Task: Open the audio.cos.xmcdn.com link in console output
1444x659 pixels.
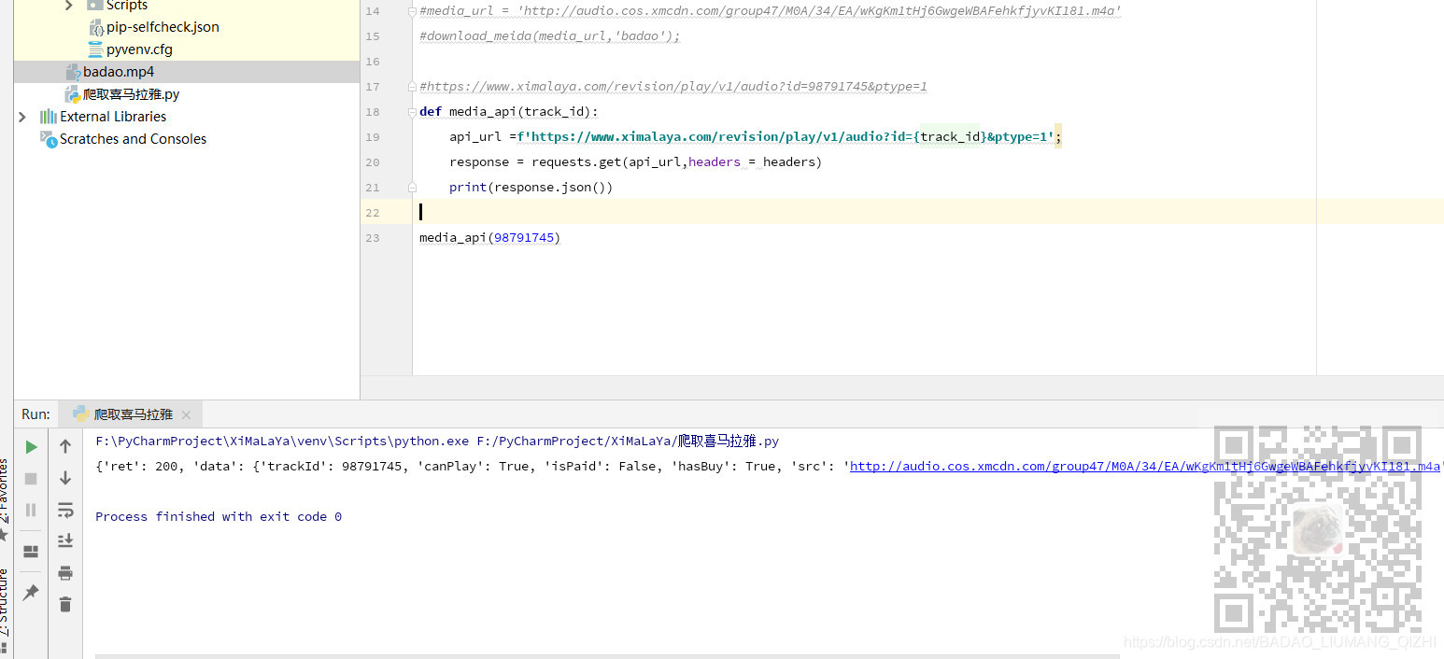Action: [x=1146, y=466]
